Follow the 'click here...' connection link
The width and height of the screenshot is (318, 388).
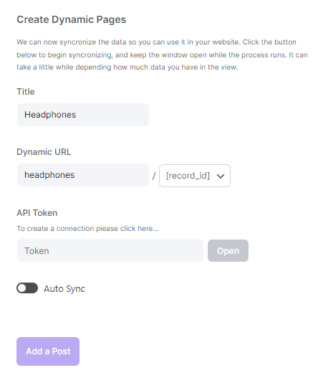click(140, 228)
